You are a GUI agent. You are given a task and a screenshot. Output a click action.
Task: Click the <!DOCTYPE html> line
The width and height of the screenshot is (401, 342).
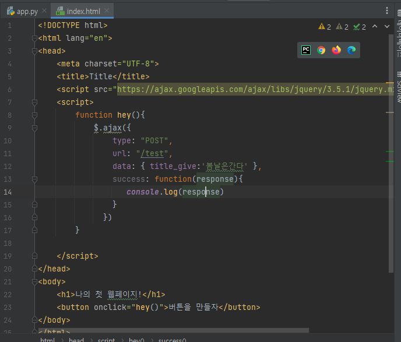coord(73,25)
